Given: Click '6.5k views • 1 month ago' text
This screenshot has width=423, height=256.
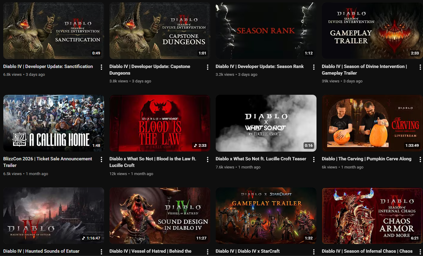Looking at the screenshot, I should point(26,174).
